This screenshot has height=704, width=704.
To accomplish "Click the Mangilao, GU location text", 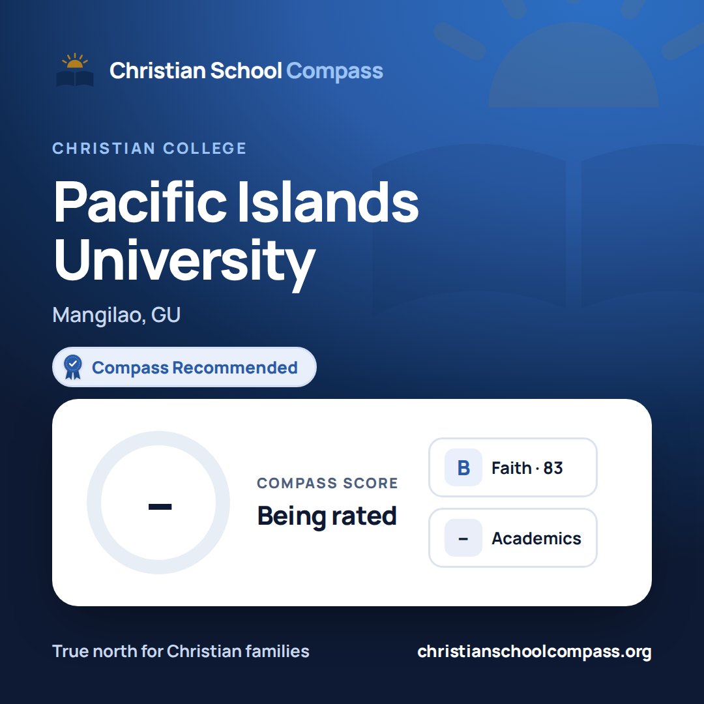I will point(116,315).
